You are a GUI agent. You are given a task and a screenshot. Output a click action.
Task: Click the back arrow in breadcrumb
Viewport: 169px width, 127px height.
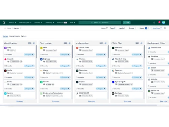5,28
